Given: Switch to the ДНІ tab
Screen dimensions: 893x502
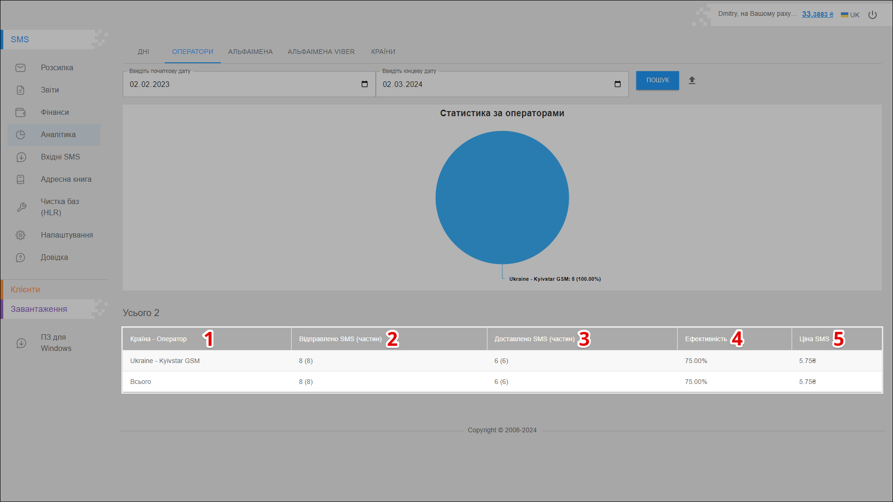Looking at the screenshot, I should pyautogui.click(x=143, y=52).
